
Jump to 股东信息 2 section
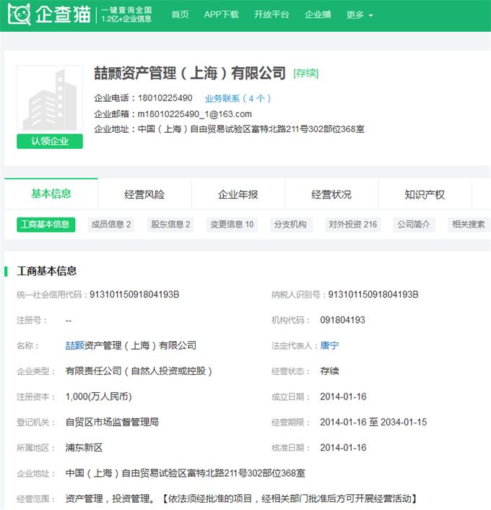[x=170, y=225]
